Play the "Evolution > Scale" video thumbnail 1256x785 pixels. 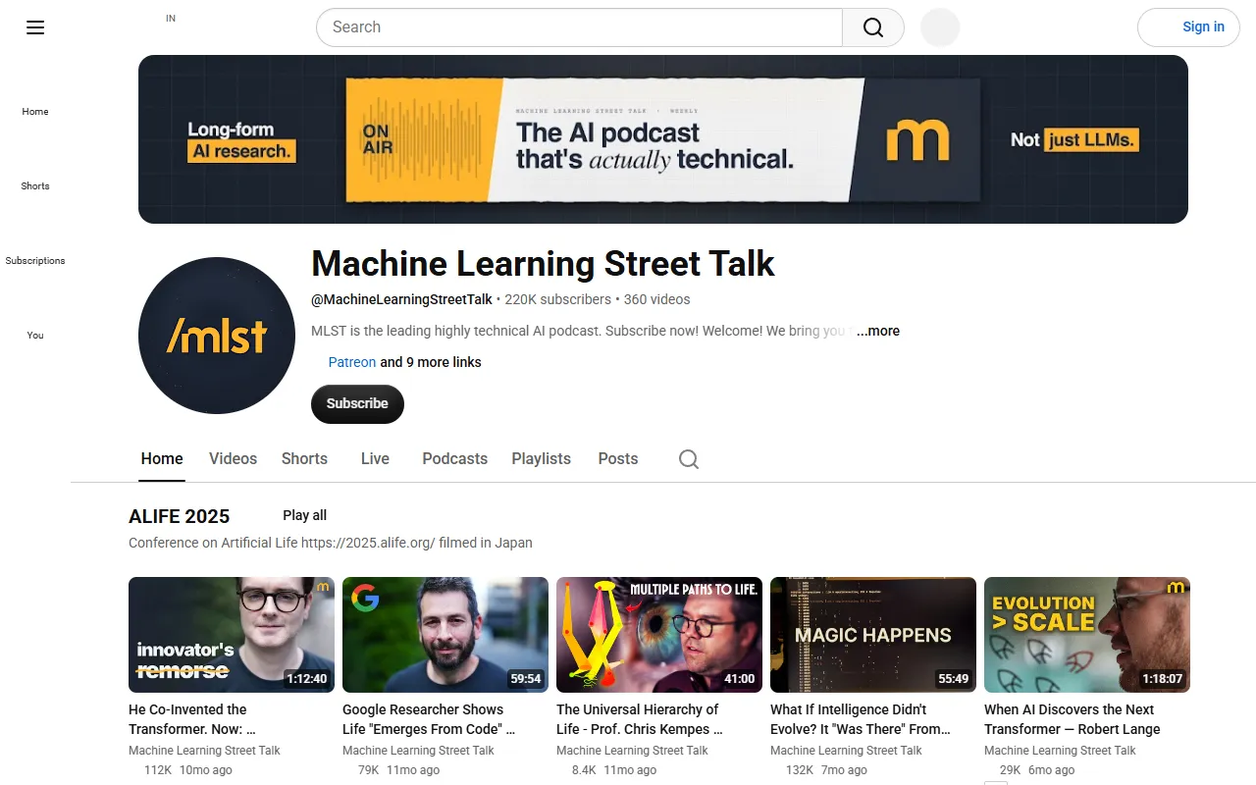[1087, 635]
